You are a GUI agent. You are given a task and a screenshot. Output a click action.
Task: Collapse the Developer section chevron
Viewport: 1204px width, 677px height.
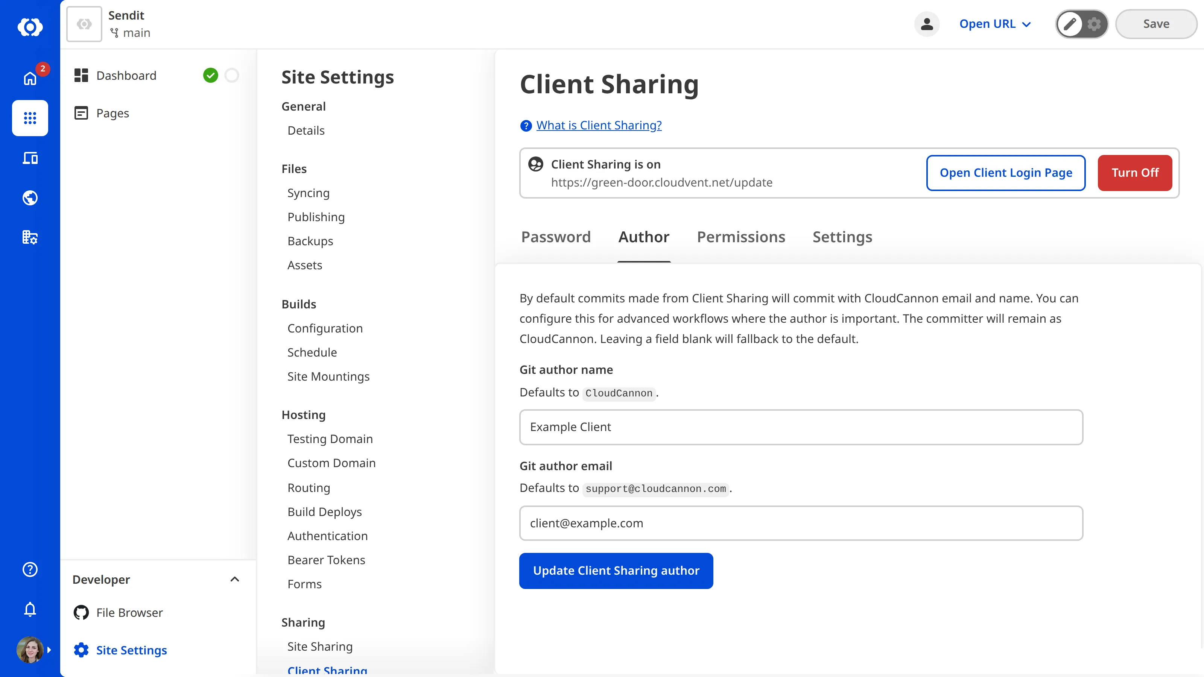235,579
